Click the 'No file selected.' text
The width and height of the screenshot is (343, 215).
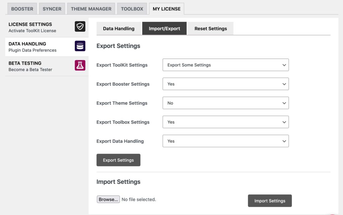(139, 199)
